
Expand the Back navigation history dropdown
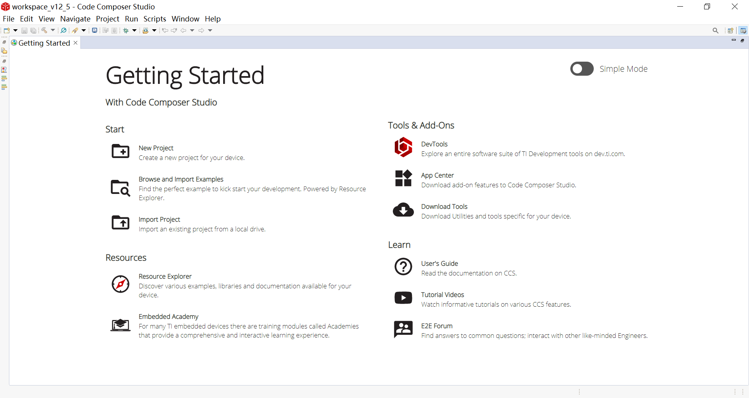[x=192, y=30]
